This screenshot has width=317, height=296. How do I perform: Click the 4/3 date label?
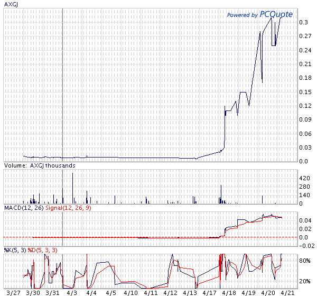(72, 293)
